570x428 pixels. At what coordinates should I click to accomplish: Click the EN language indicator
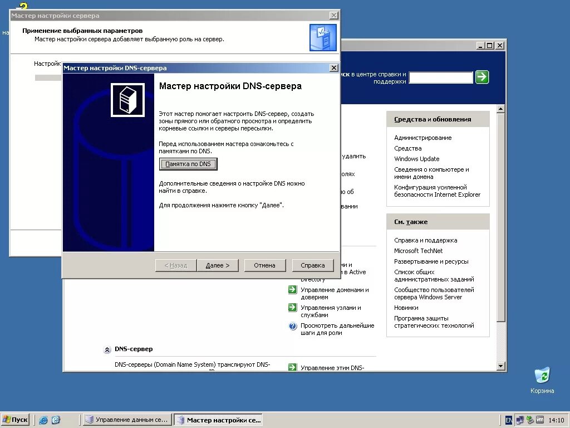(509, 420)
